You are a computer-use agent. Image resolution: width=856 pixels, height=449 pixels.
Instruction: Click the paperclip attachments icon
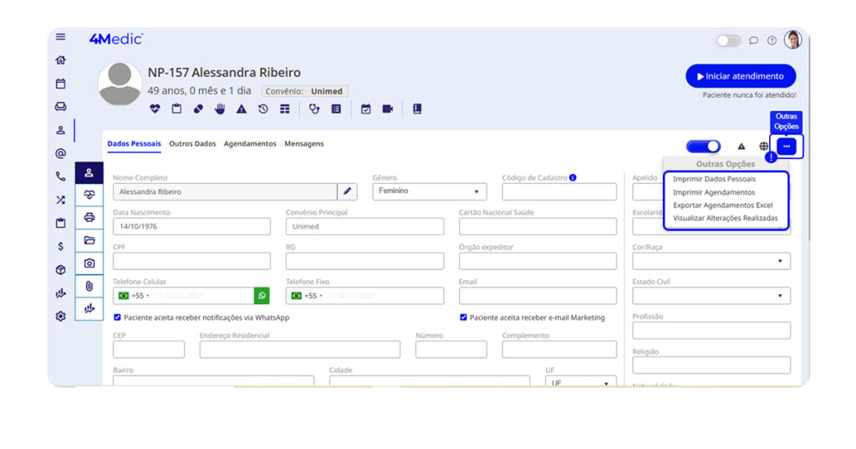tap(89, 286)
